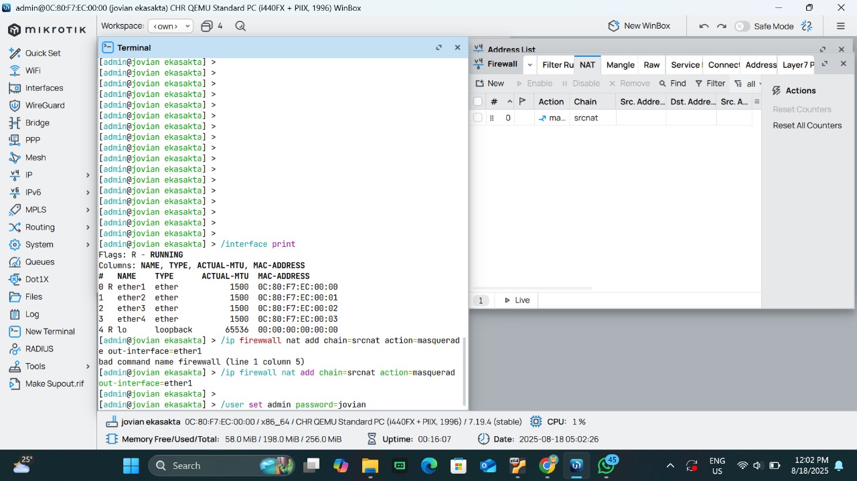Image resolution: width=857 pixels, height=481 pixels.
Task: Open the Workspace dropdown
Action: pos(170,26)
